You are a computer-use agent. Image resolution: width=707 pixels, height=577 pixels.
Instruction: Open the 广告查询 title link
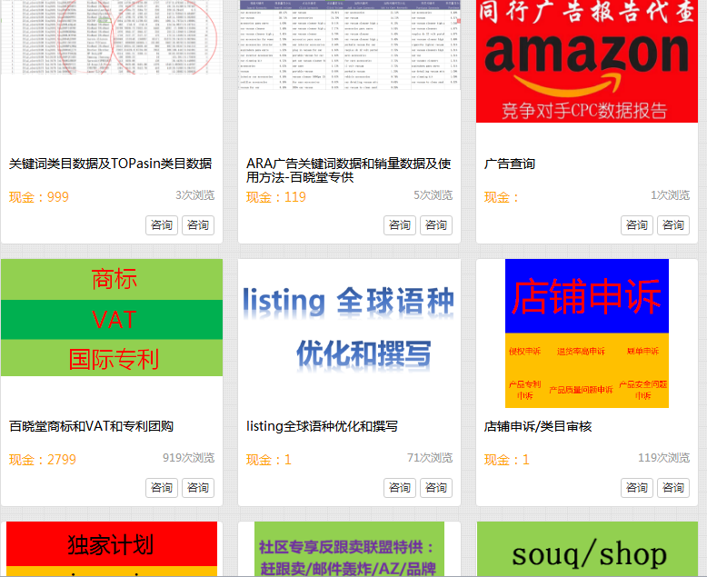pyautogui.click(x=510, y=164)
